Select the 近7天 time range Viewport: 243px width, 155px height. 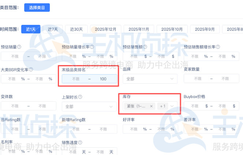53,29
